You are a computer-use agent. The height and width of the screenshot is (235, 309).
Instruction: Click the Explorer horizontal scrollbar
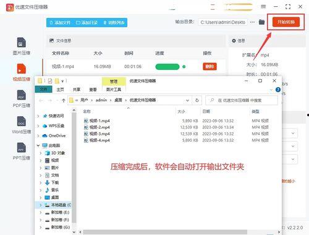click(x=165, y=232)
